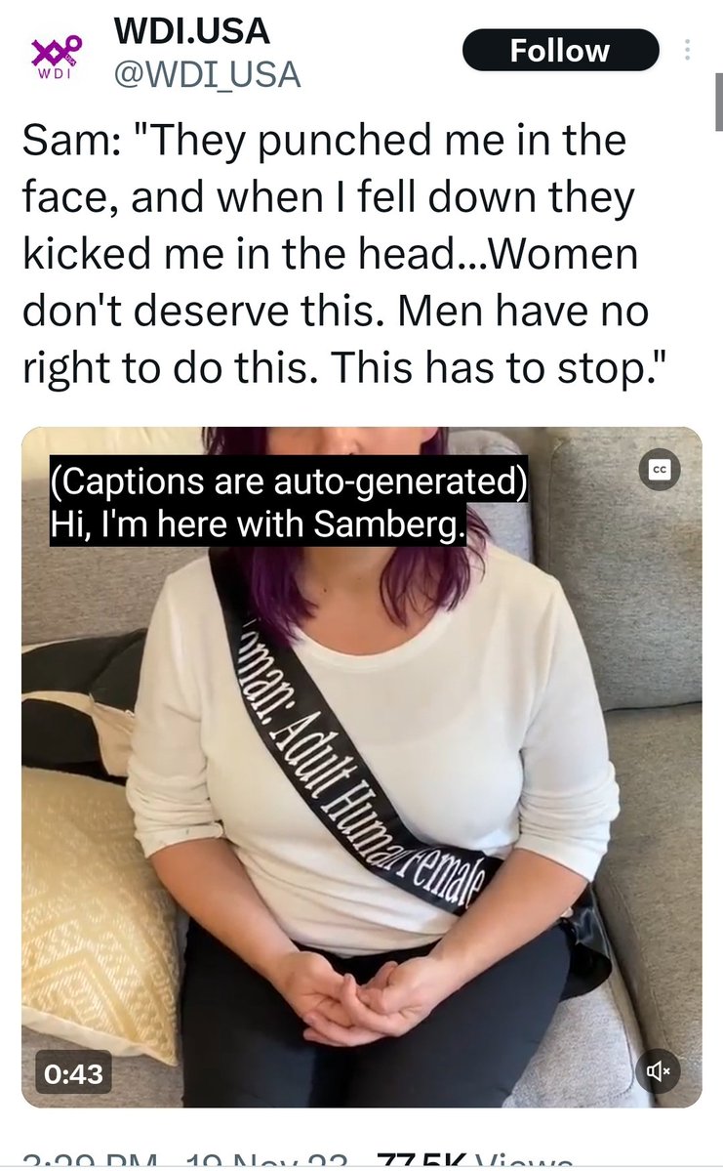Click the 0:43 video duration badge

point(73,1072)
